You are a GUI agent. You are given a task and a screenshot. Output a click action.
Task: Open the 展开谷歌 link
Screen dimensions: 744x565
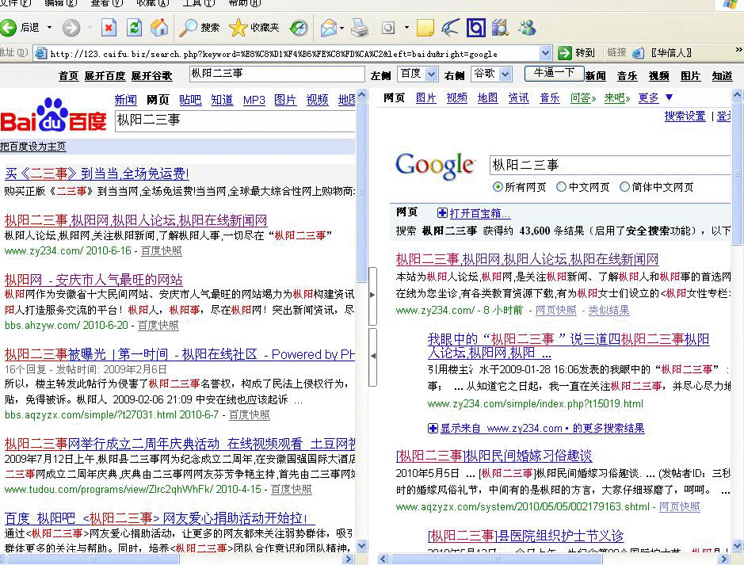point(151,76)
